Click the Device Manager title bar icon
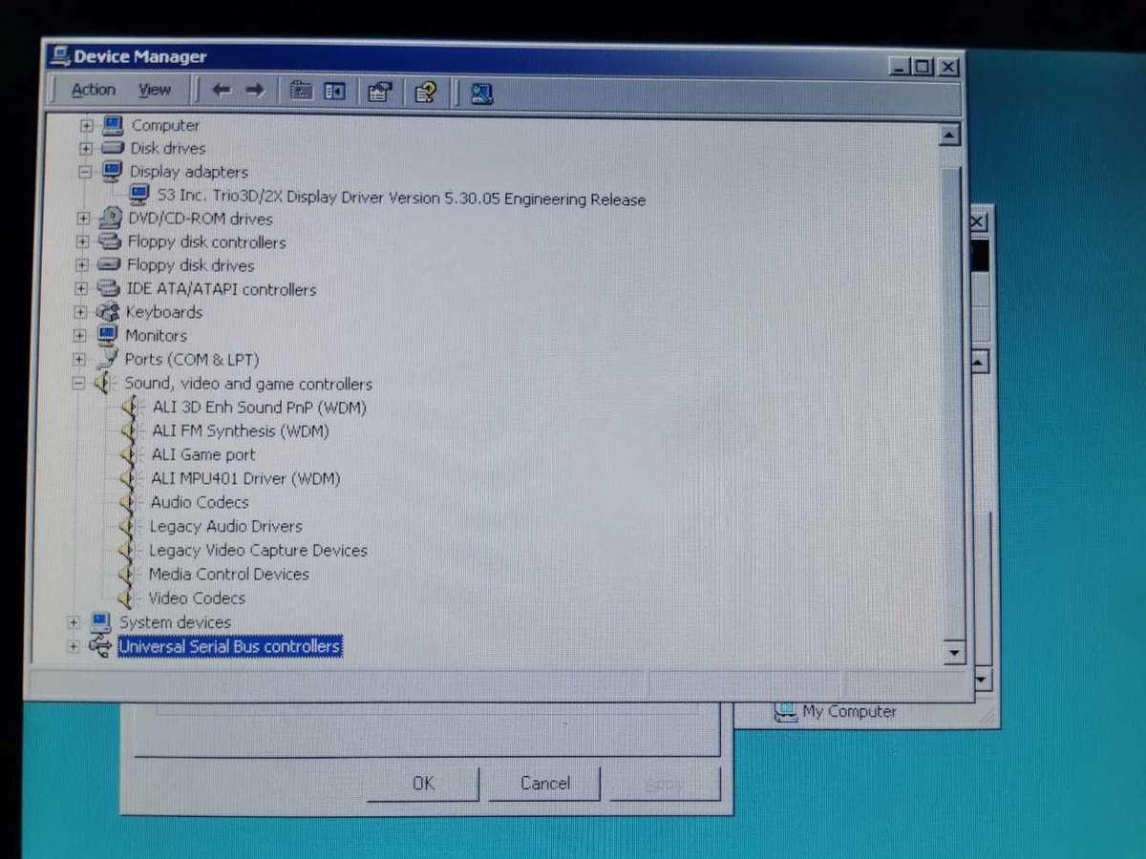 (x=59, y=56)
